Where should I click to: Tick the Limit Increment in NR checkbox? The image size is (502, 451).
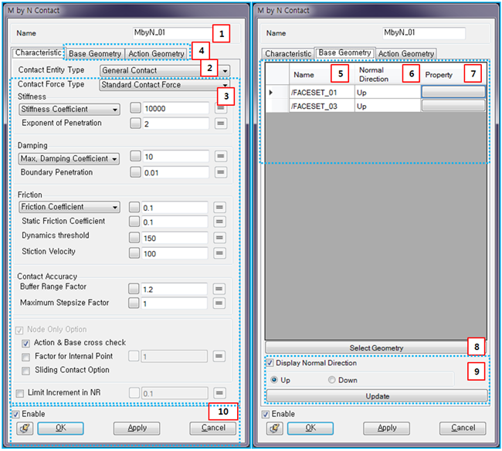click(x=20, y=393)
